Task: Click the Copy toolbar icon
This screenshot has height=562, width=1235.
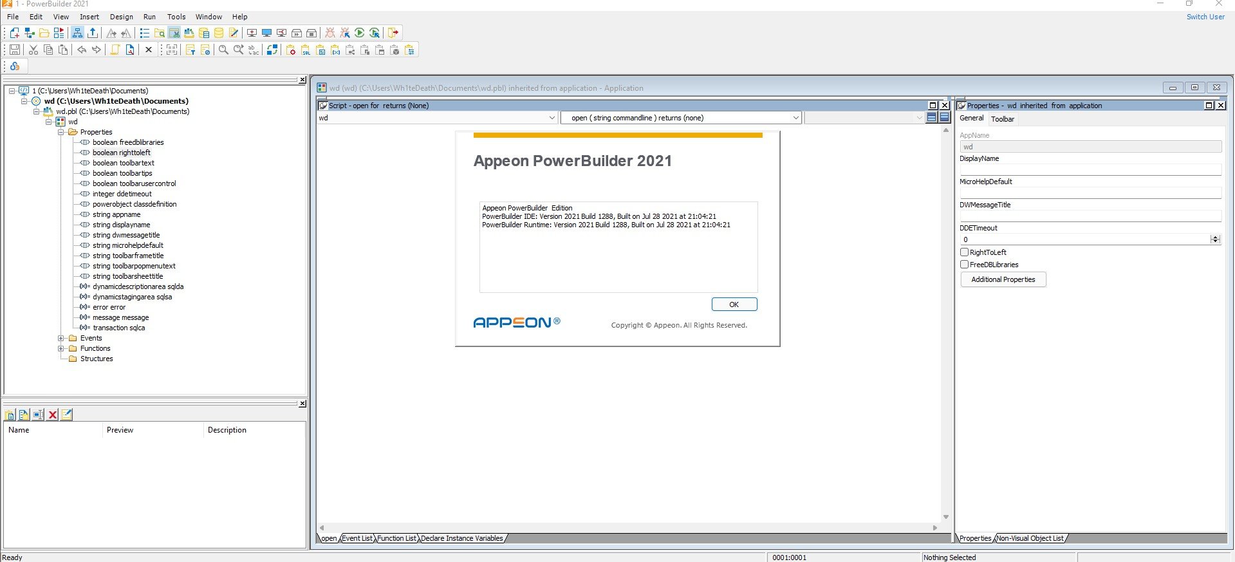Action: [48, 50]
